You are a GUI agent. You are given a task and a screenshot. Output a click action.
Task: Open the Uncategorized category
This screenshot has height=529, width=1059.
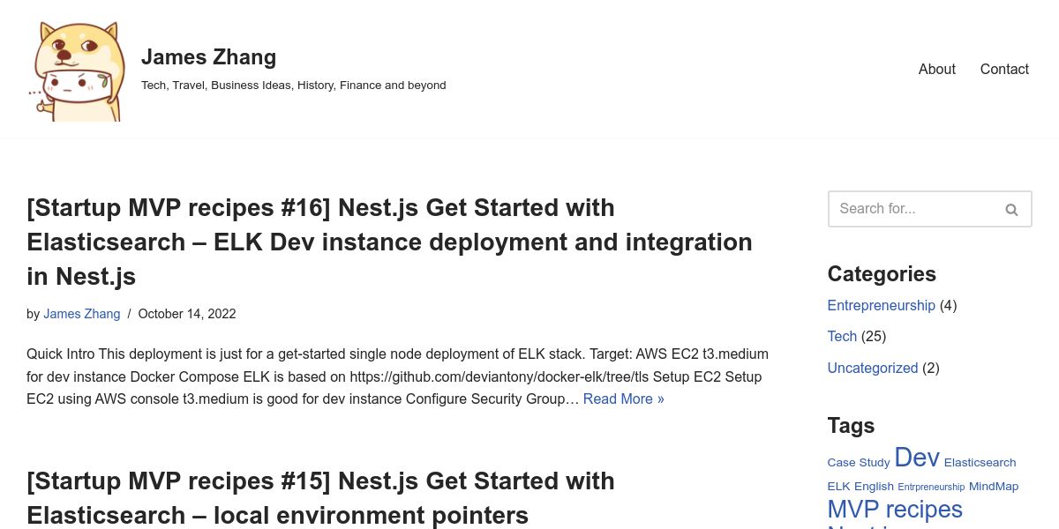point(872,368)
